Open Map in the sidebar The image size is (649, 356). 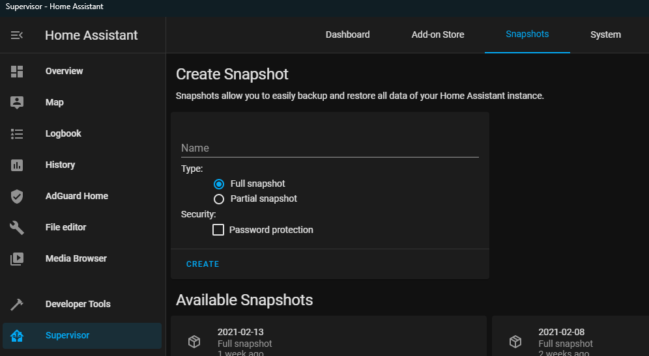[82, 103]
